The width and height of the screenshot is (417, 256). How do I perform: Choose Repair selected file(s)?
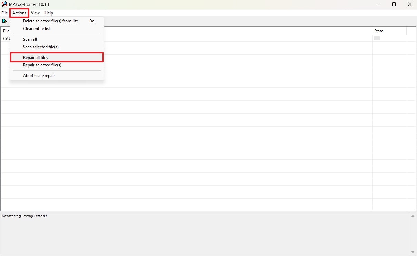click(42, 65)
